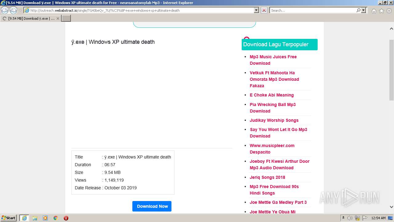Click the Size value 9.54 MB
This screenshot has height=222, width=394.
pyautogui.click(x=112, y=172)
